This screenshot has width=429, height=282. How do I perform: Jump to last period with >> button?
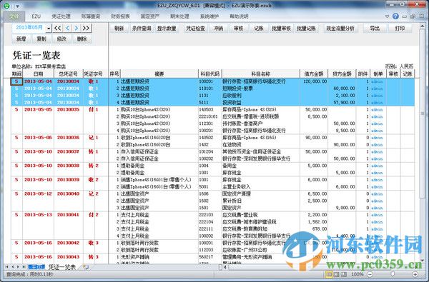[86, 28]
